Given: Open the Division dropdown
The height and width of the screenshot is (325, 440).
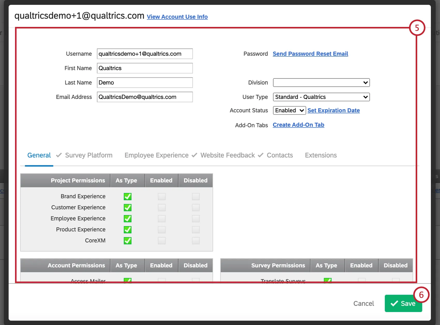Looking at the screenshot, I should (321, 83).
